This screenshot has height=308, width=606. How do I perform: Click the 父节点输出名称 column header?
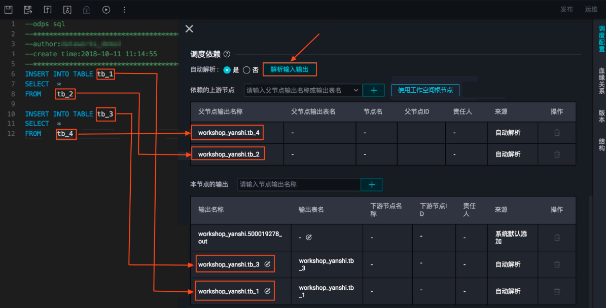(220, 111)
